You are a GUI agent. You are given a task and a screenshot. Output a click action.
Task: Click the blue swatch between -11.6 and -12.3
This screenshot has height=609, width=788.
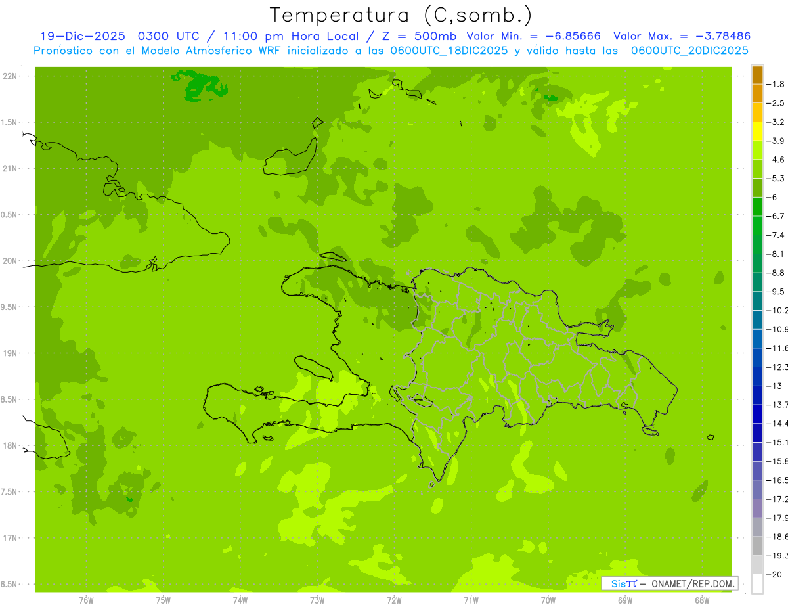point(757,357)
